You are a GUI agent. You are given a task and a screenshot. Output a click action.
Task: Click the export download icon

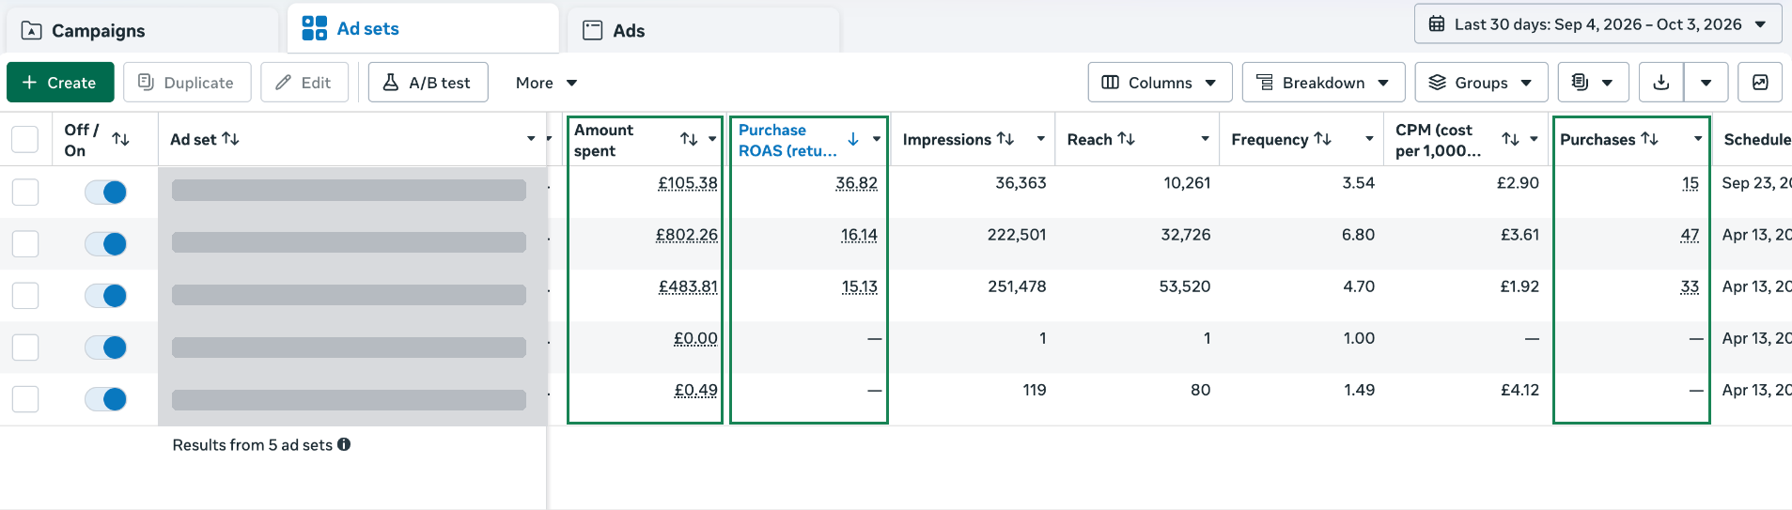1661,83
